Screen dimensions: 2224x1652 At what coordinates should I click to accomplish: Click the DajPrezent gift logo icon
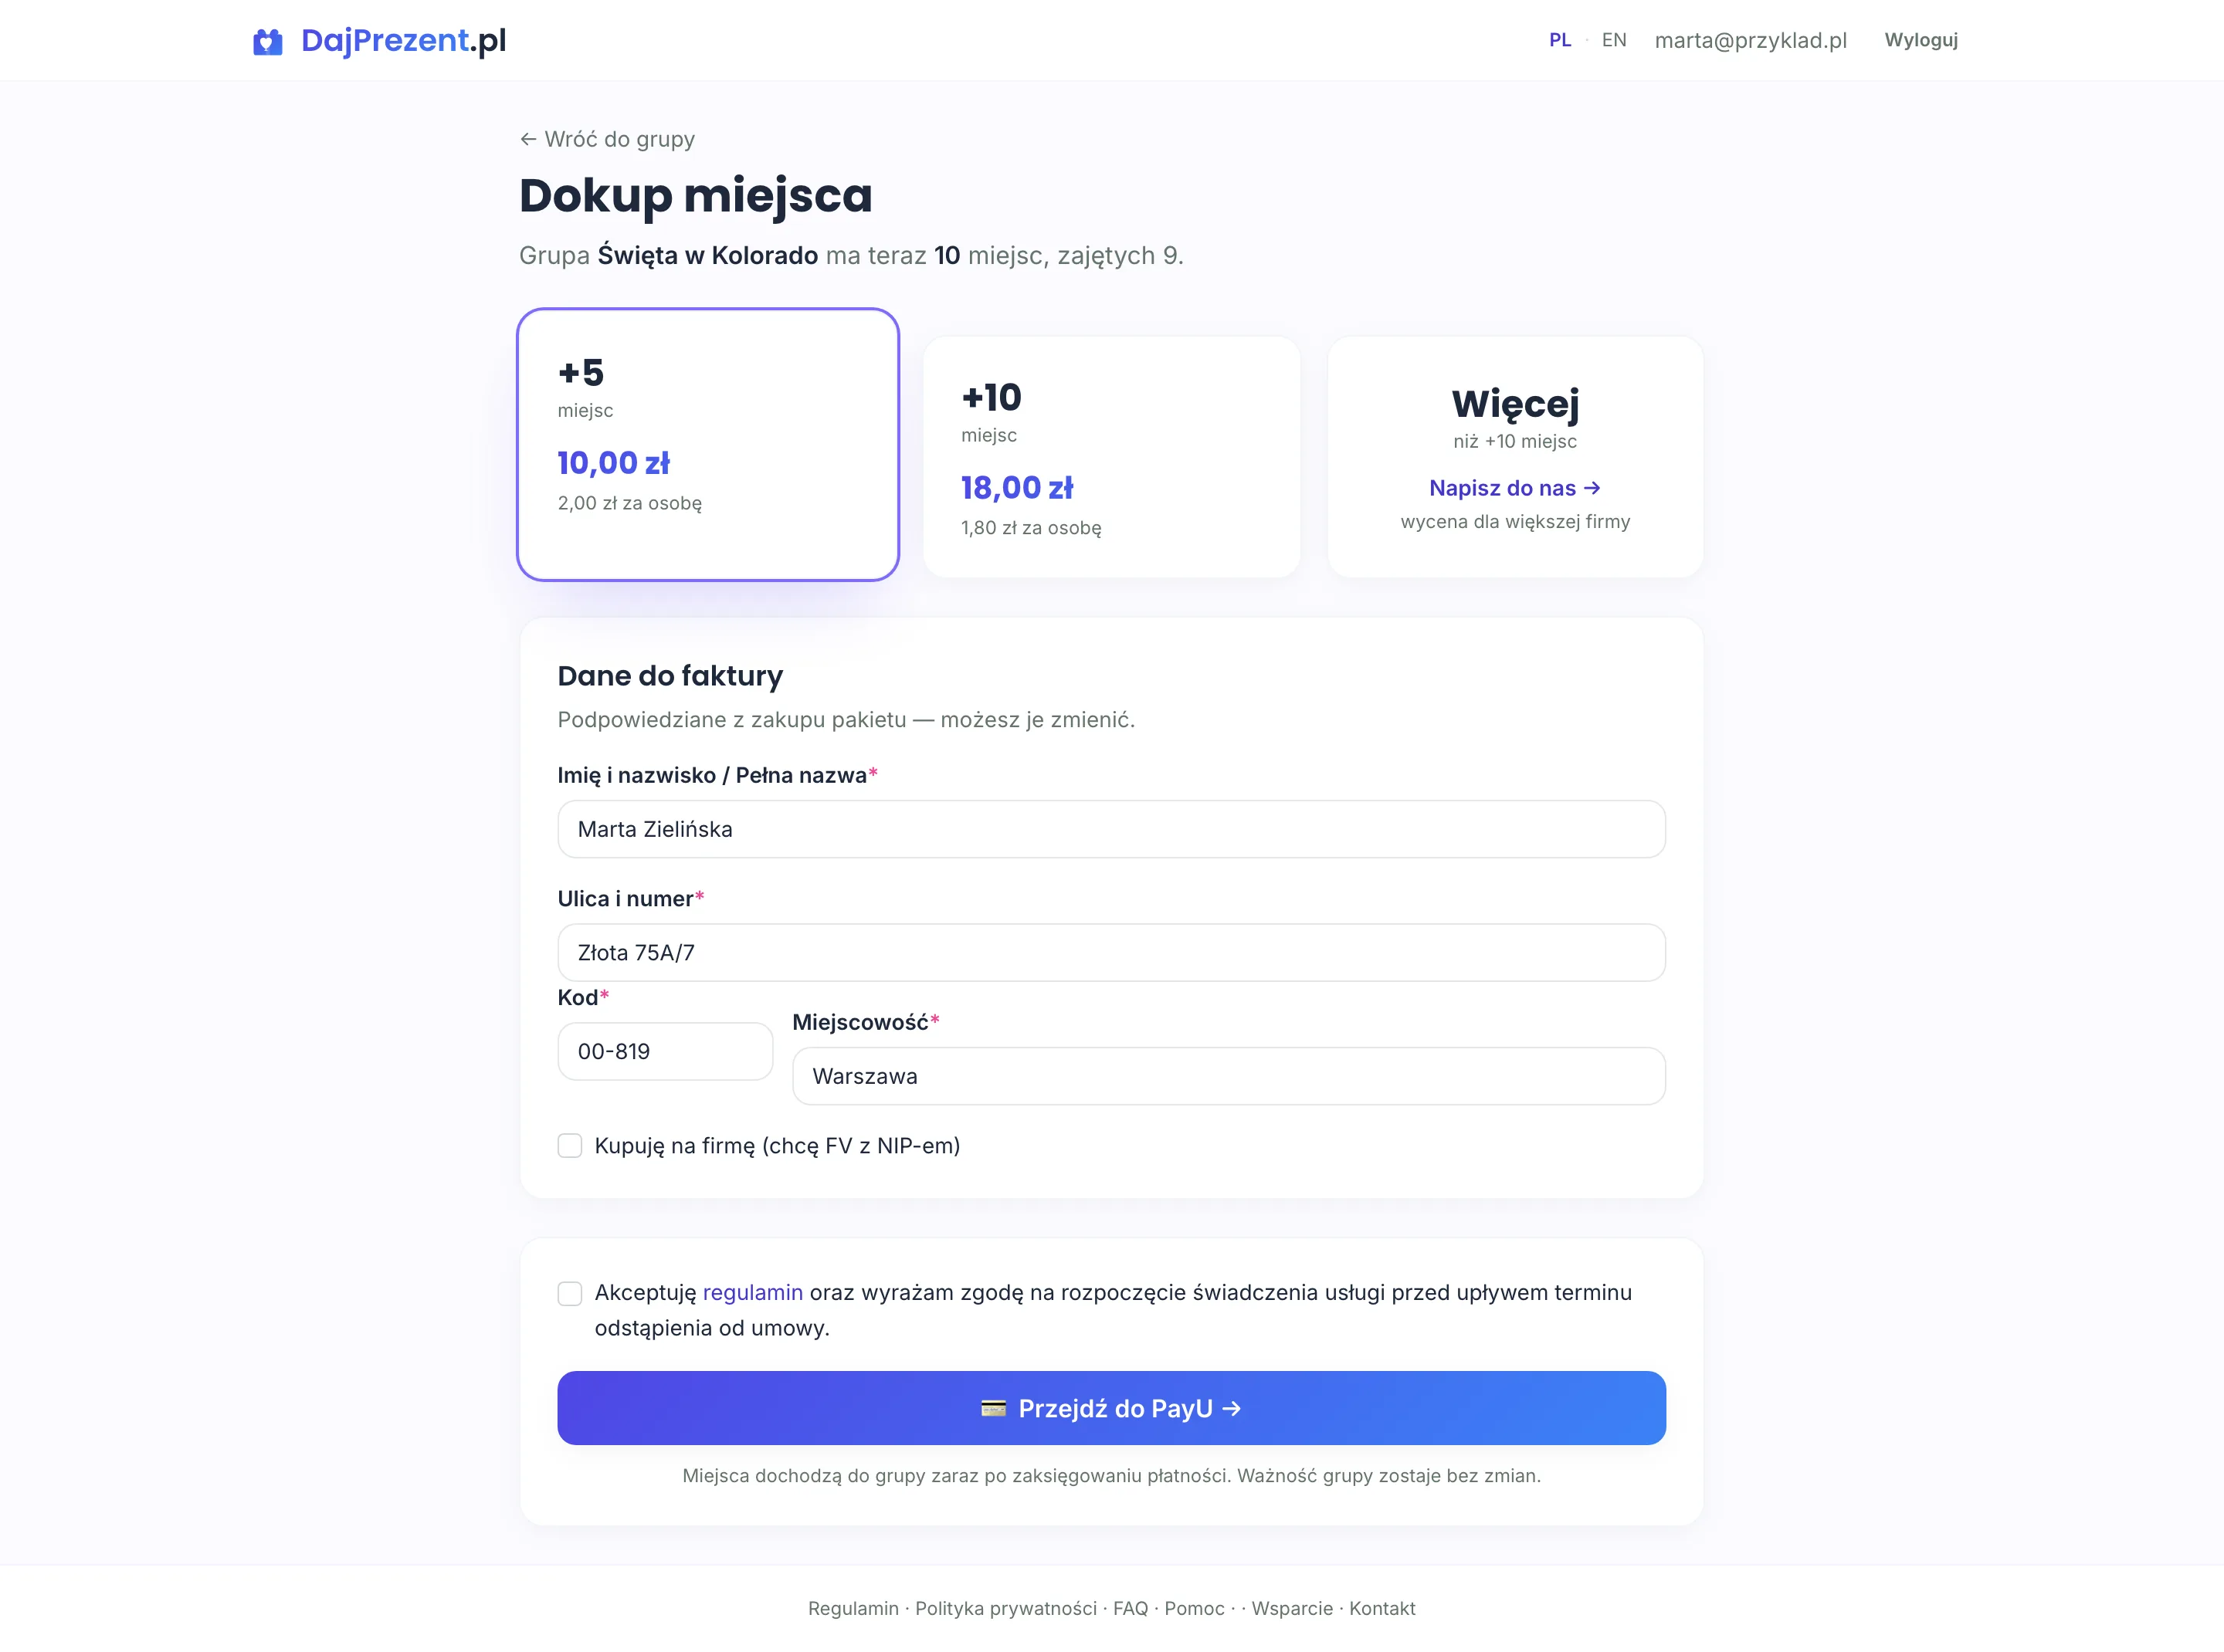pos(267,41)
